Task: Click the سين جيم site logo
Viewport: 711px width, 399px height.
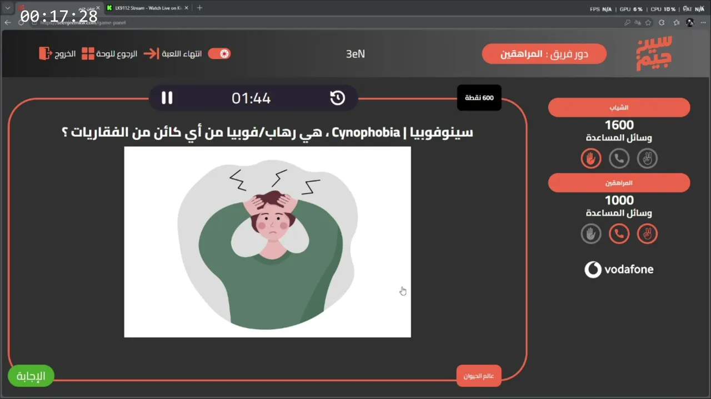Action: [654, 53]
